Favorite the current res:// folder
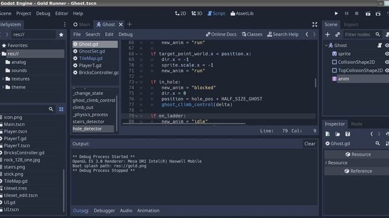Viewport: 389px width, 218px height. (61, 35)
